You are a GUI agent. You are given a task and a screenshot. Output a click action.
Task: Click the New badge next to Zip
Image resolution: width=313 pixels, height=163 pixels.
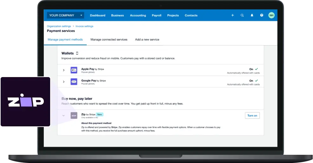click(x=100, y=115)
